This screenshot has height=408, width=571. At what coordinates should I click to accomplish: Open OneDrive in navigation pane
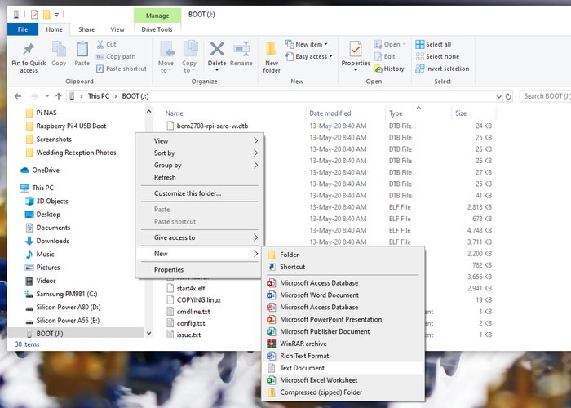[x=45, y=170]
